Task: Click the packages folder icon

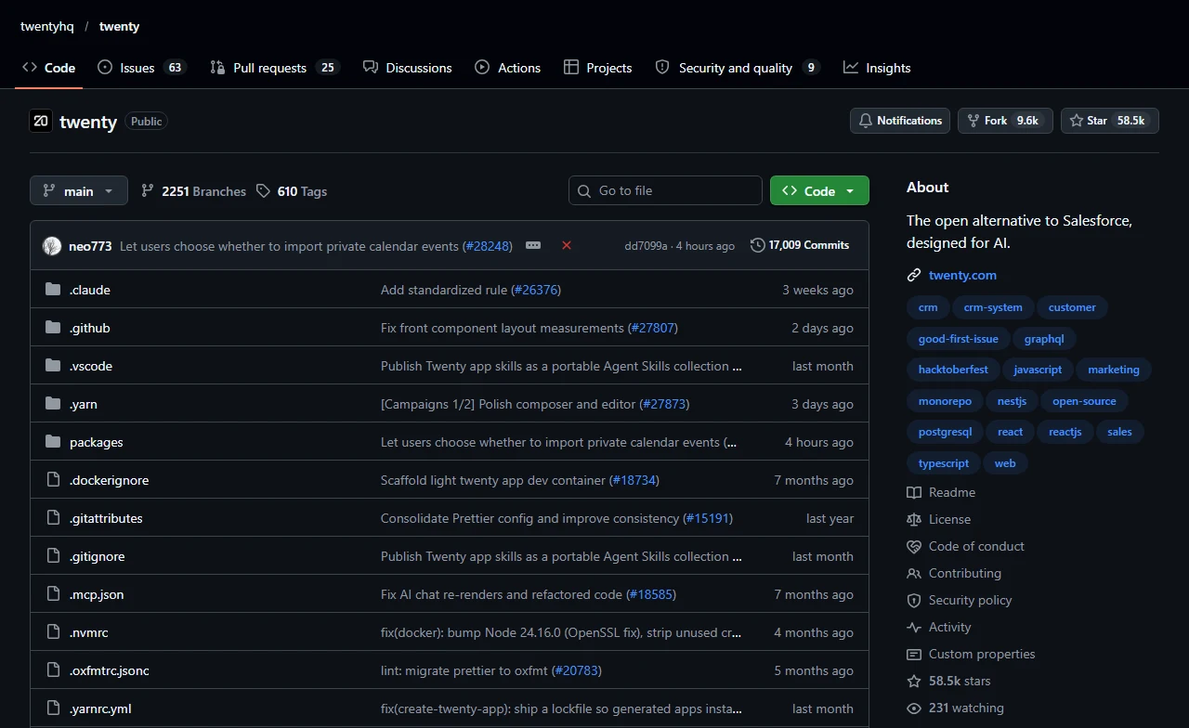Action: tap(53, 442)
